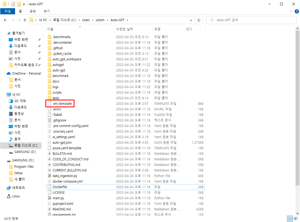This screenshot has width=300, height=222.
Task: Select the .env.template file icon
Action: coord(49,103)
